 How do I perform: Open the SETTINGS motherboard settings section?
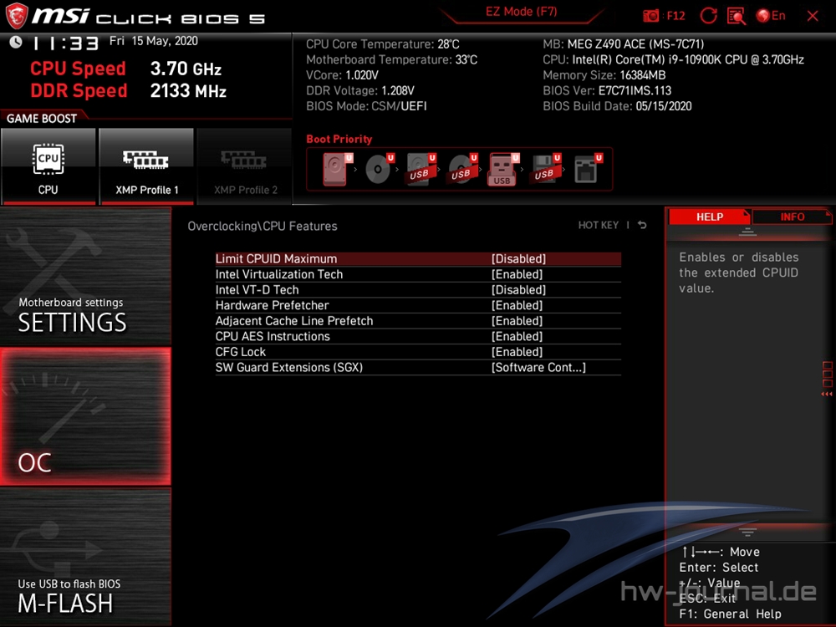[x=86, y=276]
